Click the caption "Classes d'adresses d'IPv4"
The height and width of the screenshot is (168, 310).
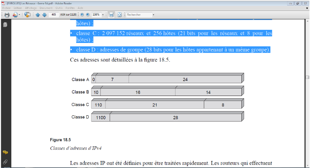point(76,148)
